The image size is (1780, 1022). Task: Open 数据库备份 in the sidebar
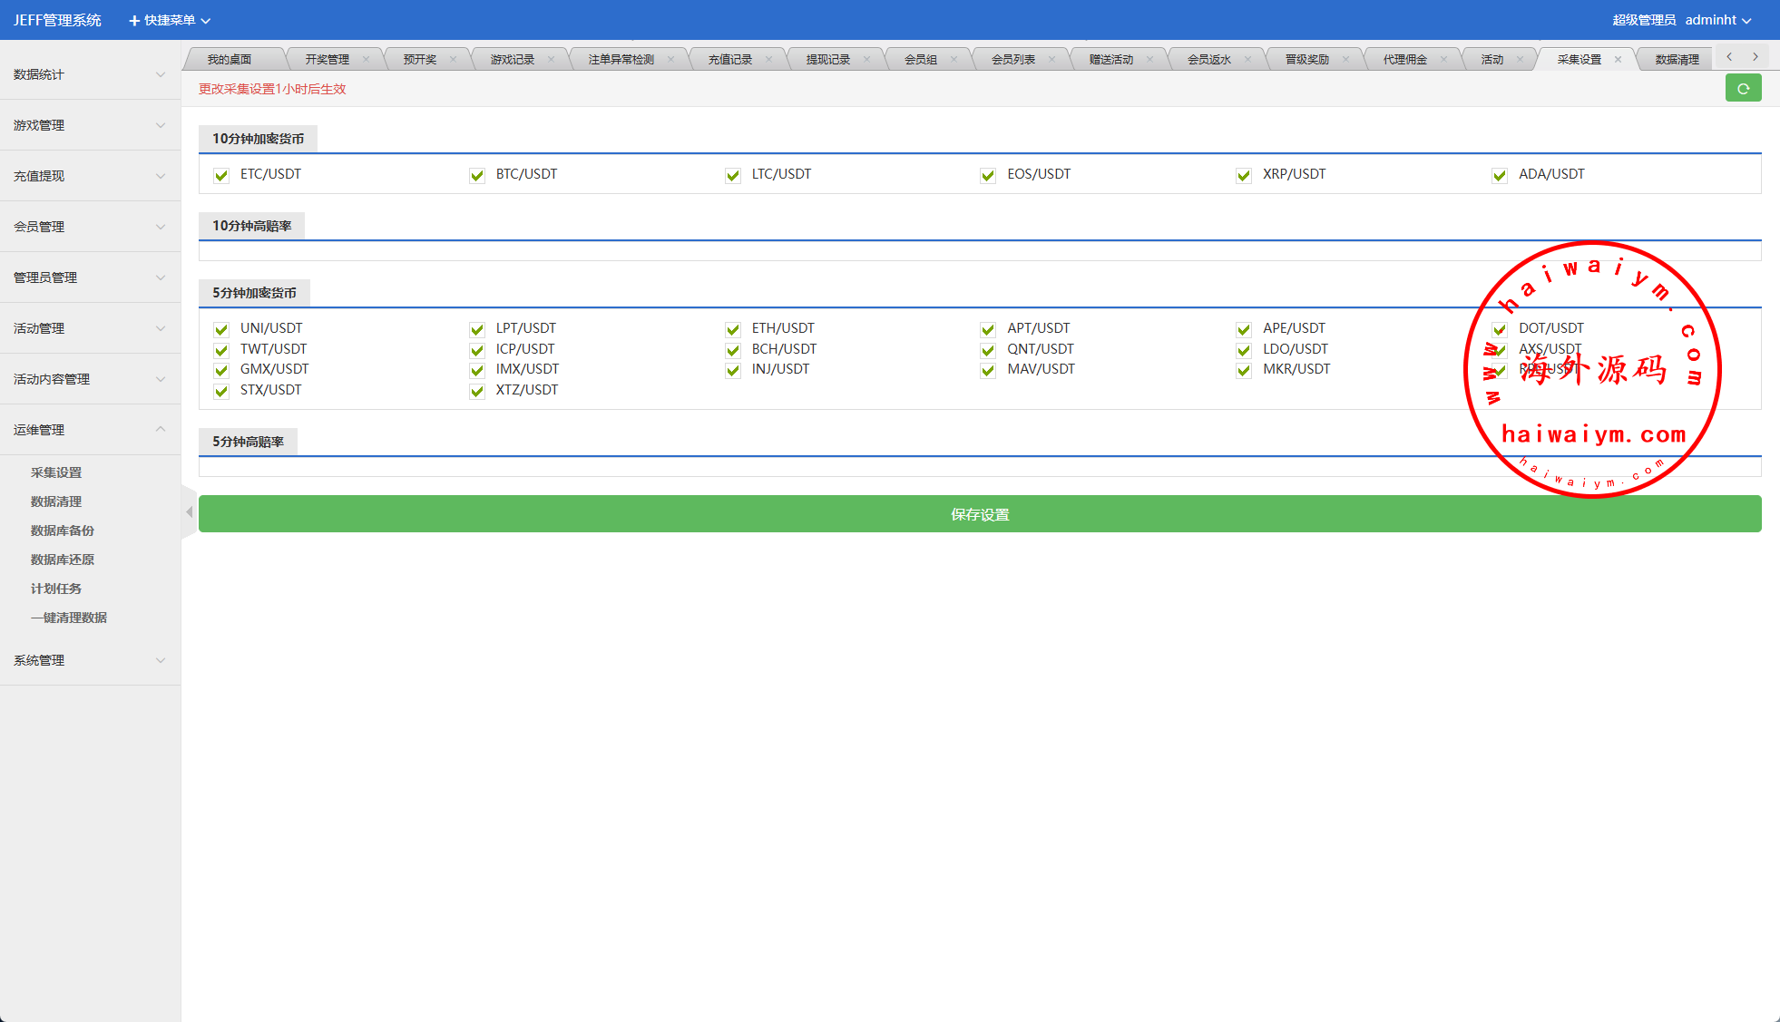(63, 530)
